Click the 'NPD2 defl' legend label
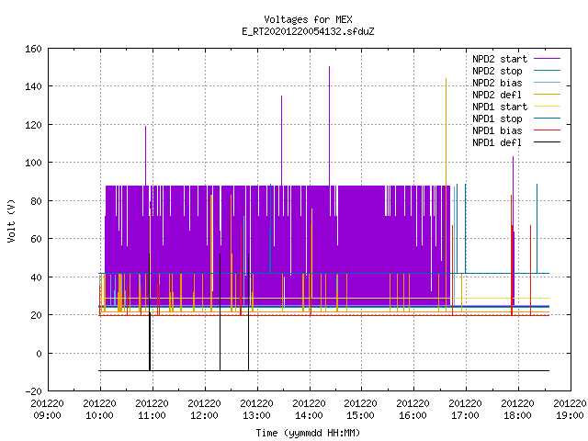Viewport: 588px width, 441px height. point(497,95)
